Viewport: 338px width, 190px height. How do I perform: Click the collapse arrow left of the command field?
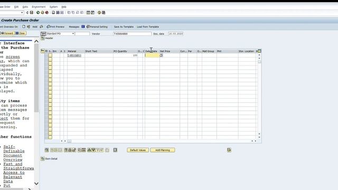coord(27,13)
